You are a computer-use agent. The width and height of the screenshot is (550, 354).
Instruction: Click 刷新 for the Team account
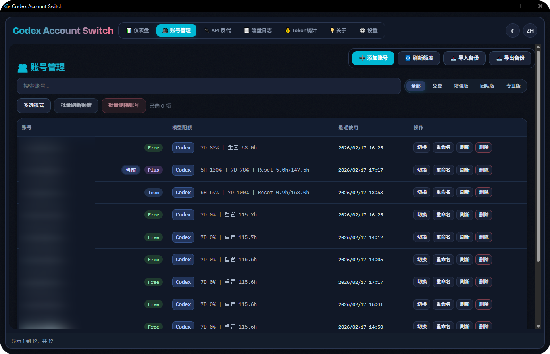coord(465,192)
